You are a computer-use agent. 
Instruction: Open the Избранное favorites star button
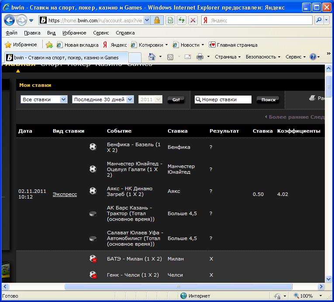point(21,45)
